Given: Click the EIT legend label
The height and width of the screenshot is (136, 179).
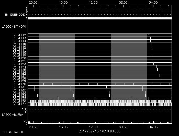Looking at the screenshot, I should pos(21,132).
